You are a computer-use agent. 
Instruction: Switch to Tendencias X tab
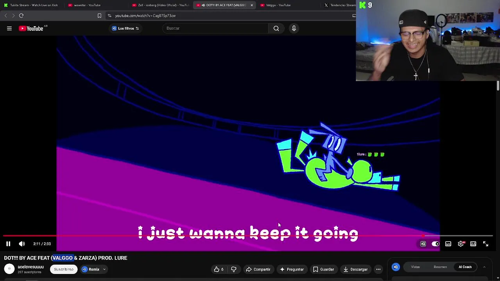(x=339, y=5)
